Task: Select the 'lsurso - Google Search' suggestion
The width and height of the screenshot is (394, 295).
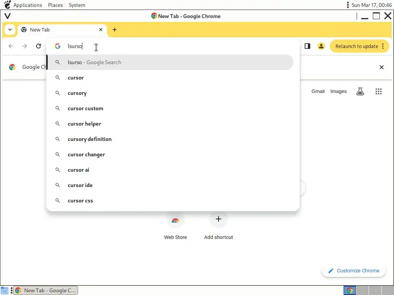Action: [x=170, y=62]
